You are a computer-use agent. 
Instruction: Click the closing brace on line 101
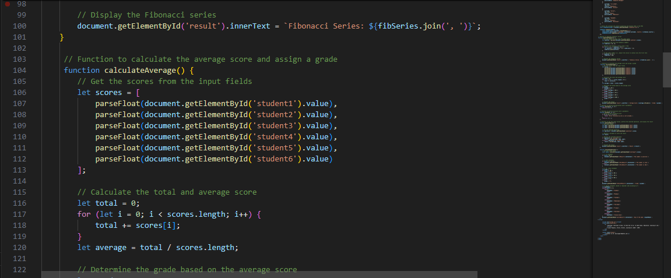pos(62,37)
